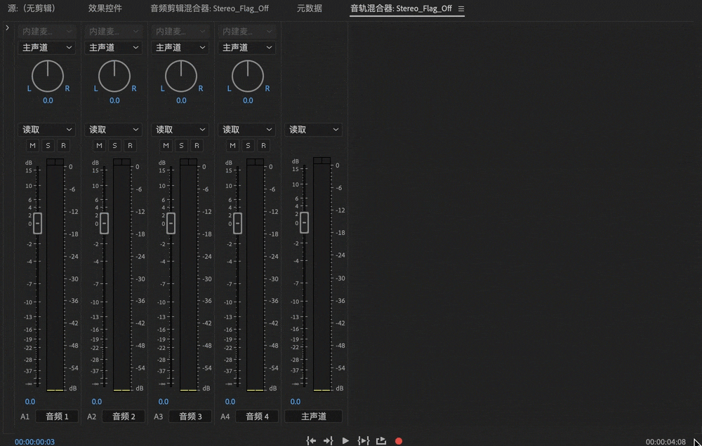
Task: Click the Go to In point icon
Action: pos(311,440)
